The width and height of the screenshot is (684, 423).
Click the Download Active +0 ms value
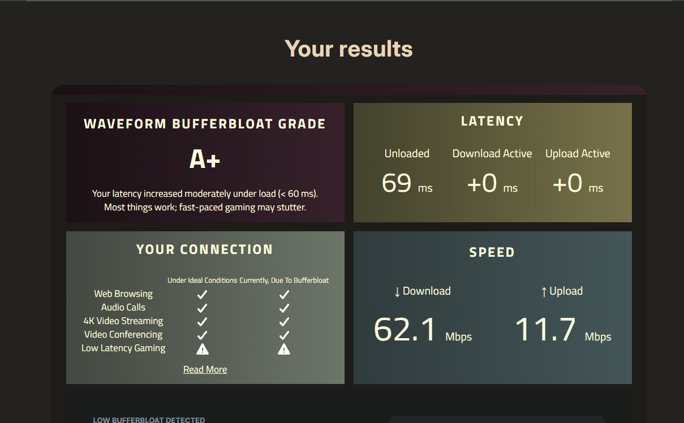[492, 183]
